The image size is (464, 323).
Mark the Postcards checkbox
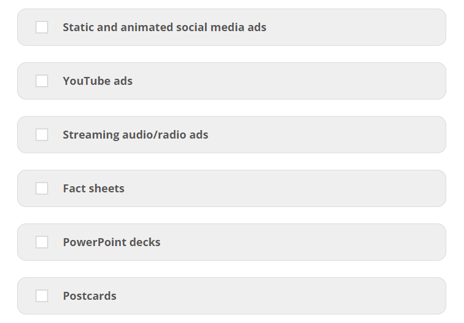(x=42, y=296)
